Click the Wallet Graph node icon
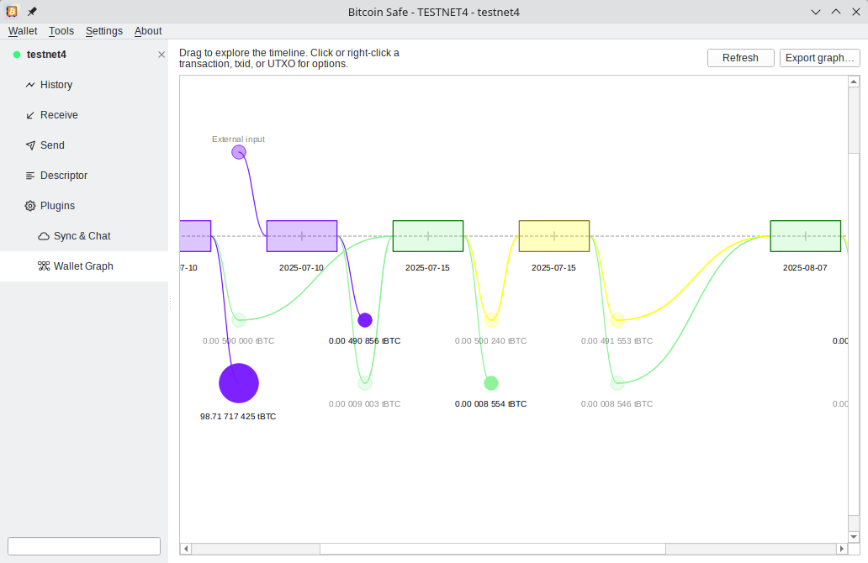Image resolution: width=868 pixels, height=563 pixels. 44,266
